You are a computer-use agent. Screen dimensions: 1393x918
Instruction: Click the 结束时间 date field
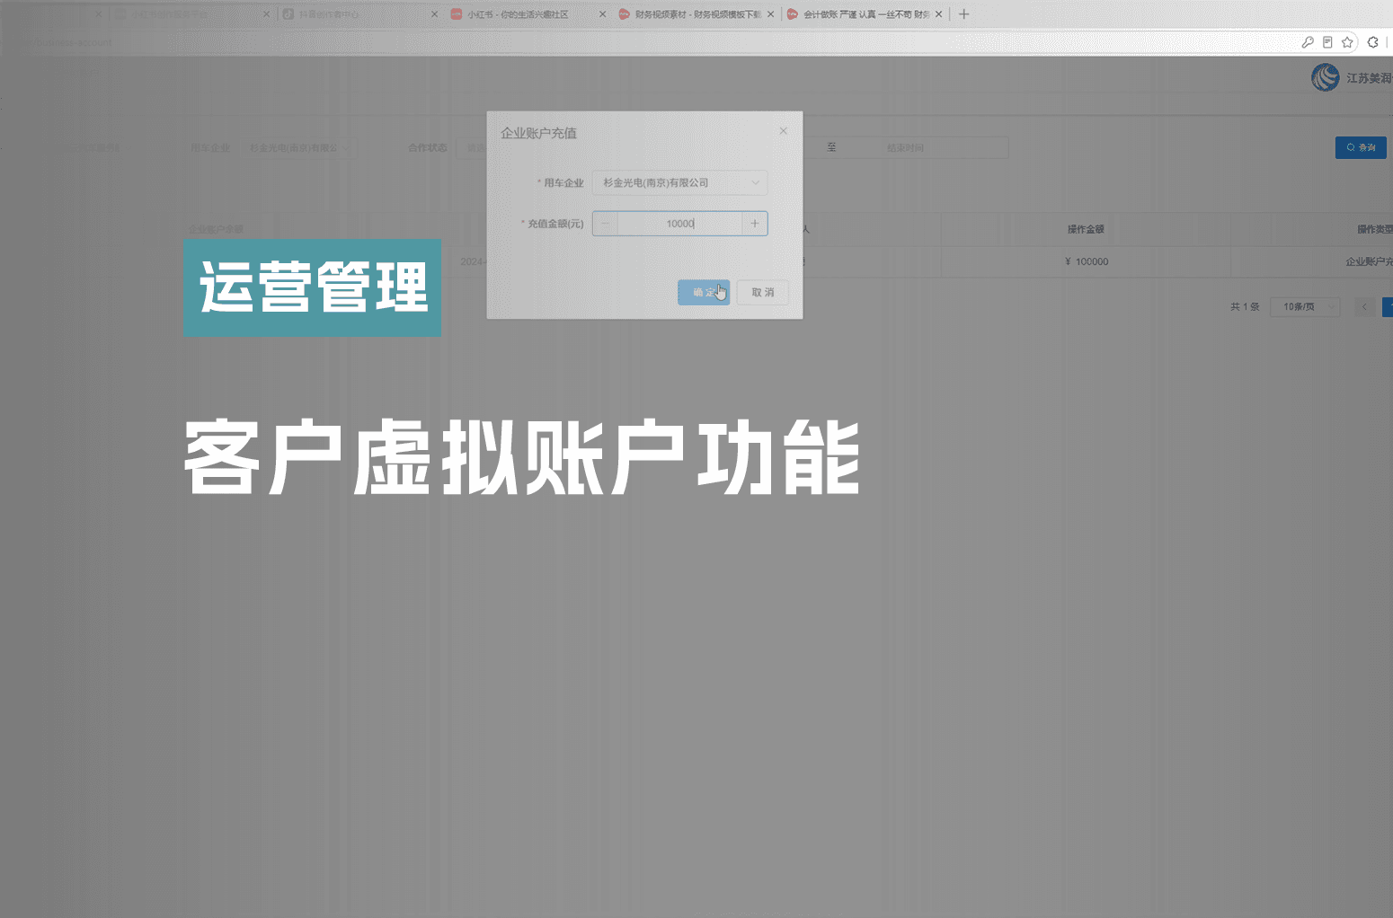point(906,148)
